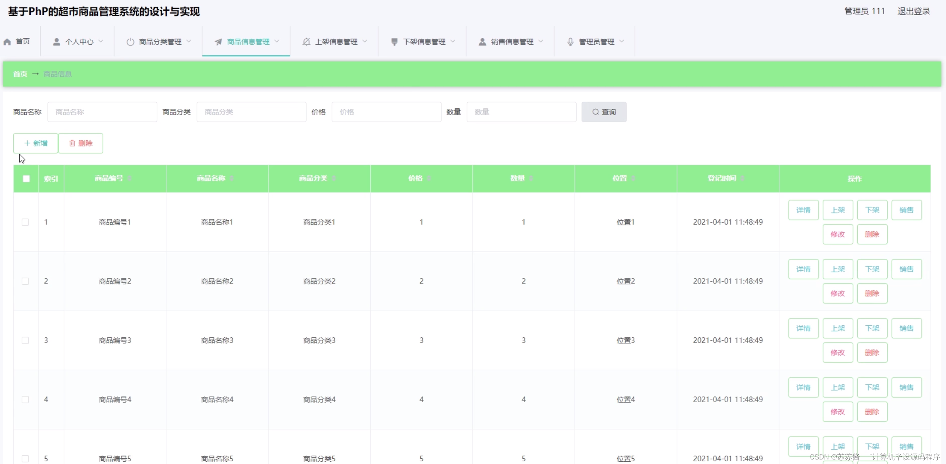Sort by the 价格 column arrows

(x=429, y=178)
